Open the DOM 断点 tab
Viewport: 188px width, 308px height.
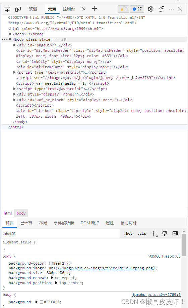point(90,223)
